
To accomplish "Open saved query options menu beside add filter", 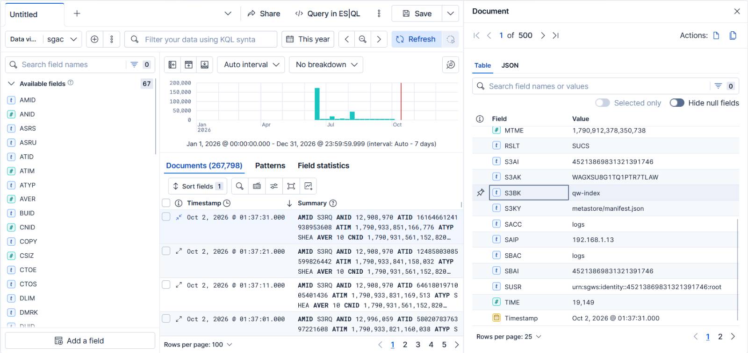I will pyautogui.click(x=112, y=39).
